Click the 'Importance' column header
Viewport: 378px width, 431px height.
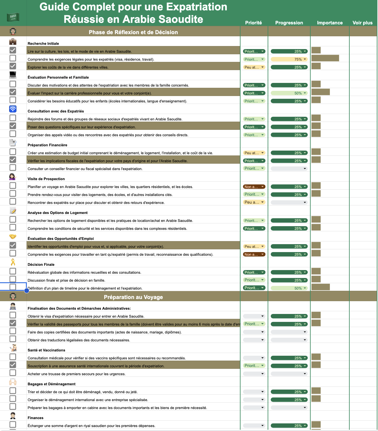(x=330, y=23)
